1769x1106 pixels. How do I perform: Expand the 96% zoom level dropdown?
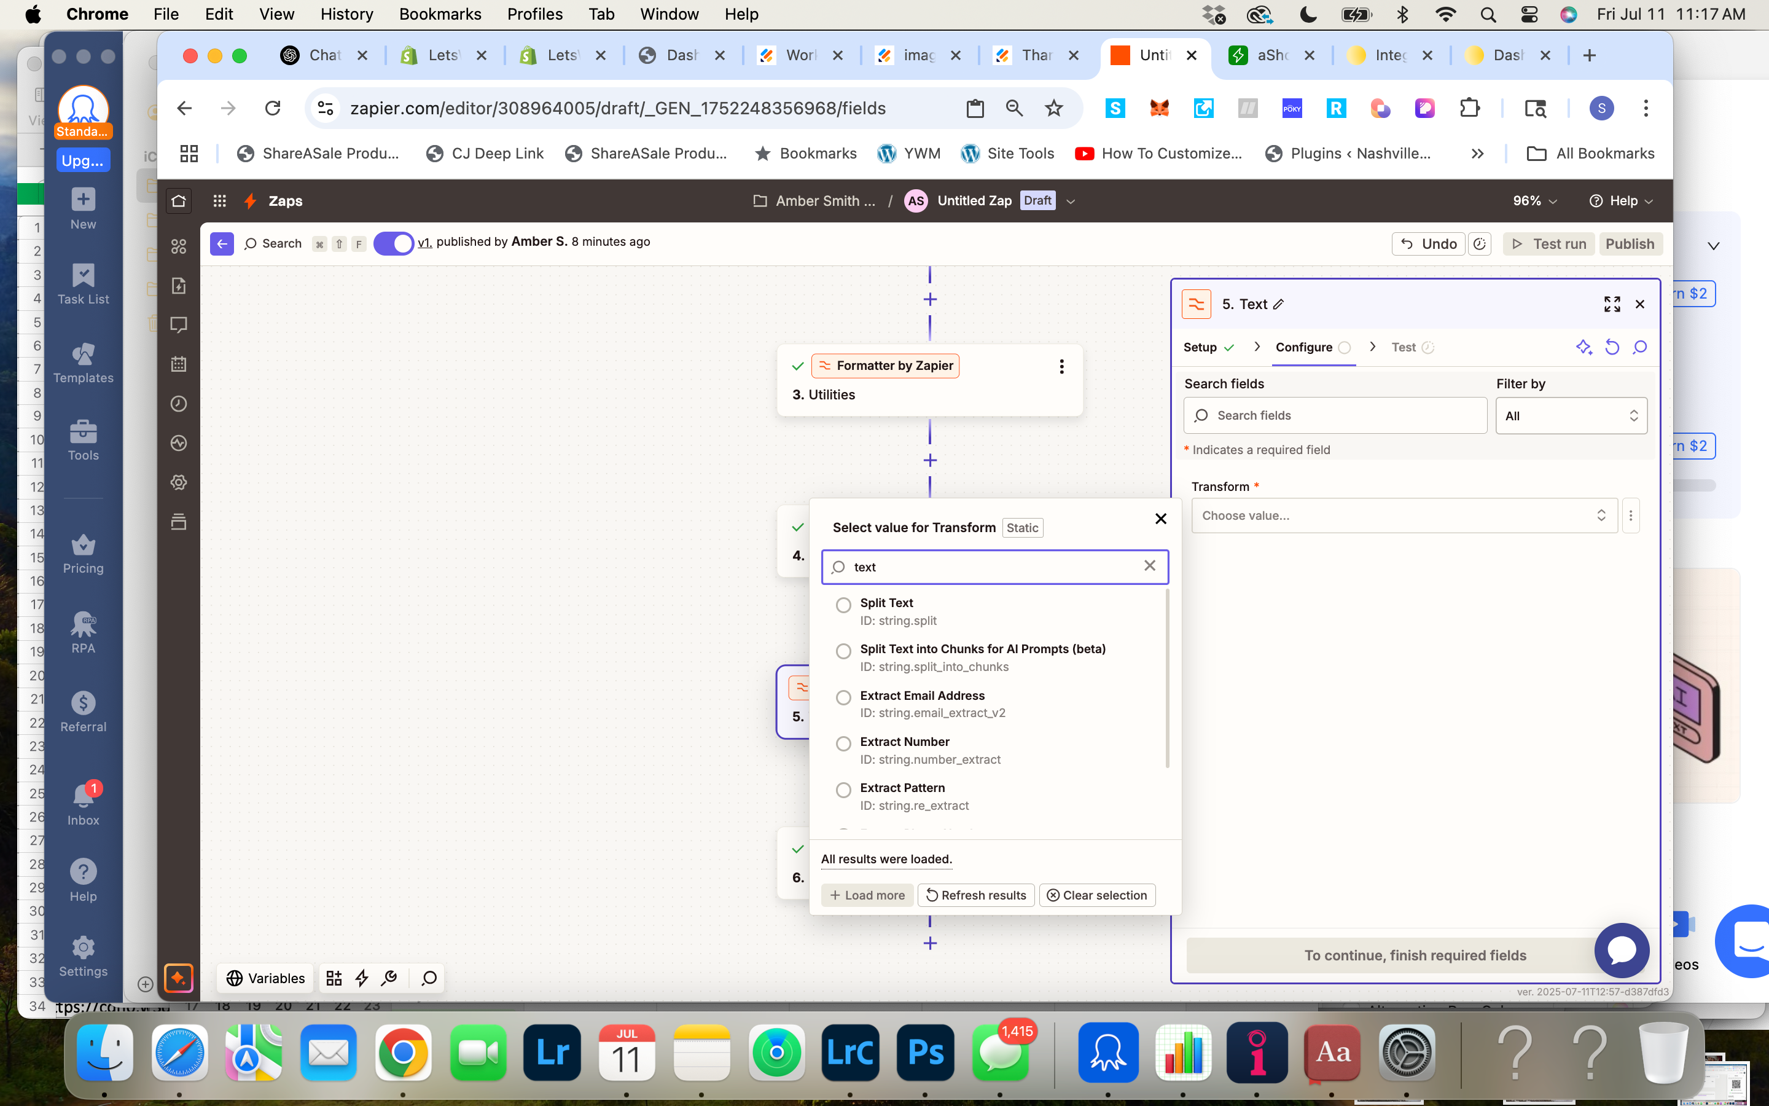[1535, 200]
